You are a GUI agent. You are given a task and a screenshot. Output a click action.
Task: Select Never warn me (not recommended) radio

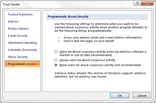[x=56, y=65]
